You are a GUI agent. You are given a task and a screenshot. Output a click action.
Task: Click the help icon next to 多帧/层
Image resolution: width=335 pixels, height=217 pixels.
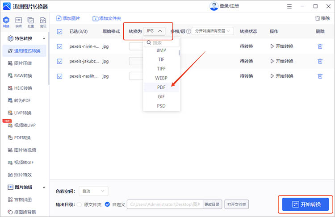(188, 31)
